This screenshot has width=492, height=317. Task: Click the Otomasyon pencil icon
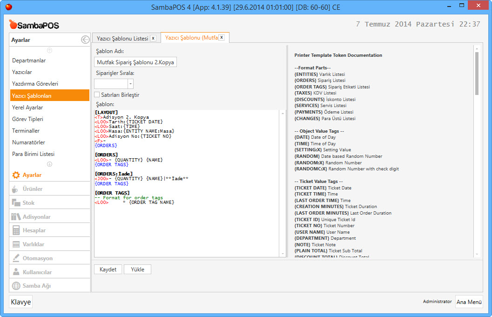[x=16, y=258]
